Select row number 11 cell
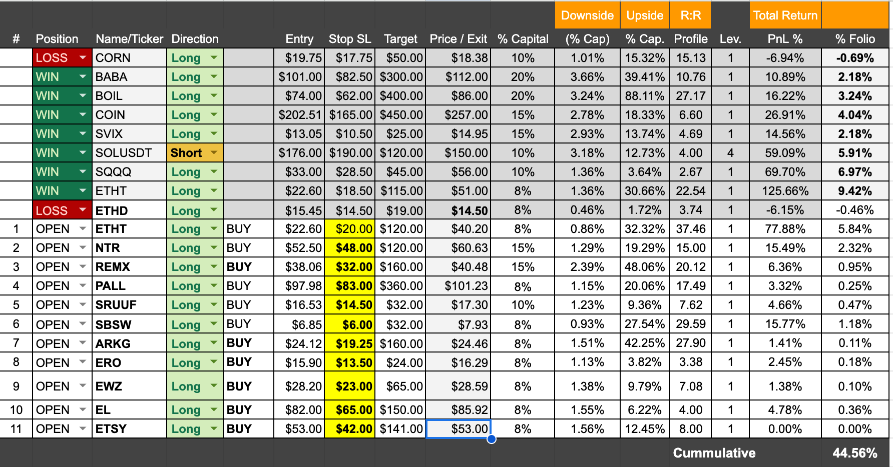This screenshot has height=467, width=893. [16, 429]
